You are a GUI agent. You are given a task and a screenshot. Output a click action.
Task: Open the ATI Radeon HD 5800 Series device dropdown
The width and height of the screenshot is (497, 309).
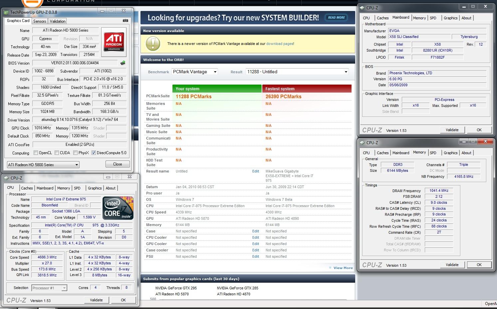[x=43, y=164]
